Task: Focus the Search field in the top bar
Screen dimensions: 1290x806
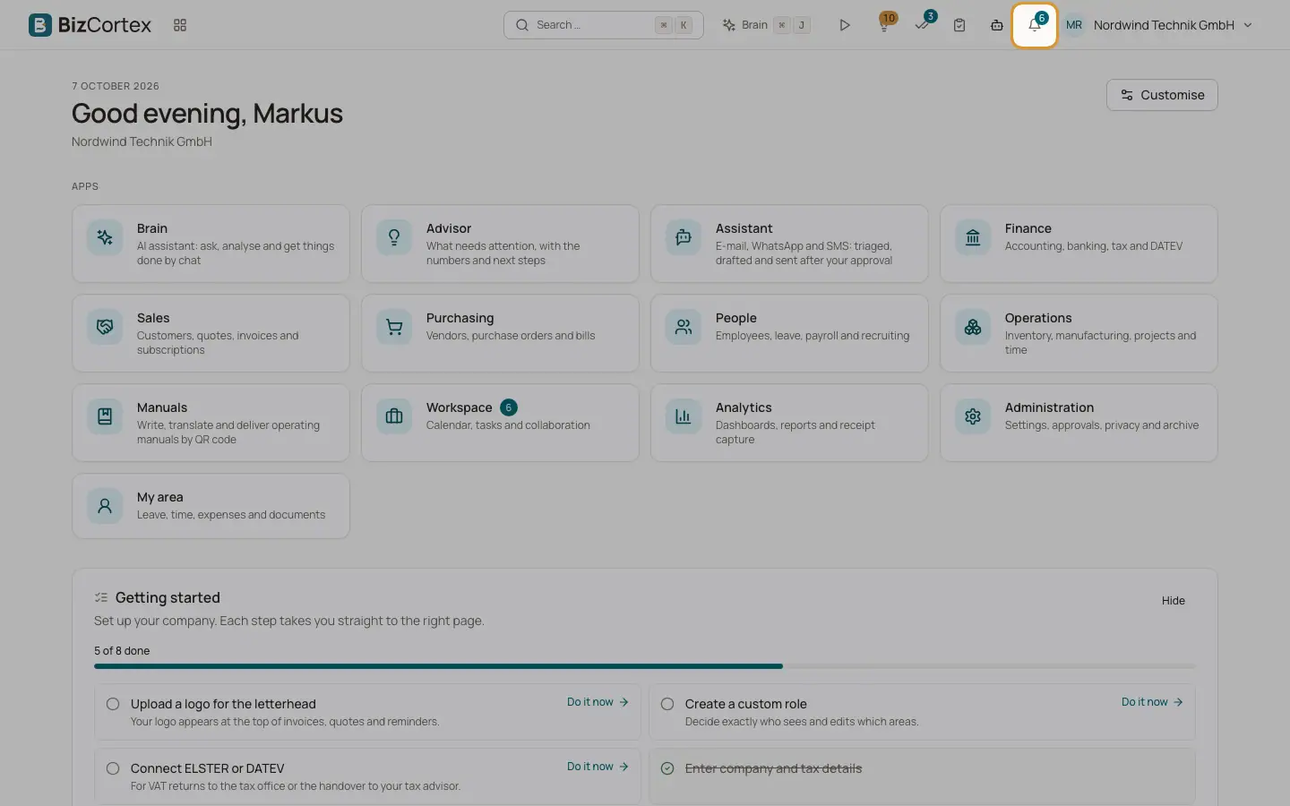Action: pos(603,25)
